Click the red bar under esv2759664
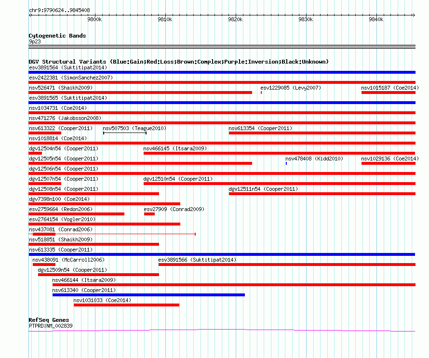This screenshot has height=358, width=429. click(x=77, y=214)
